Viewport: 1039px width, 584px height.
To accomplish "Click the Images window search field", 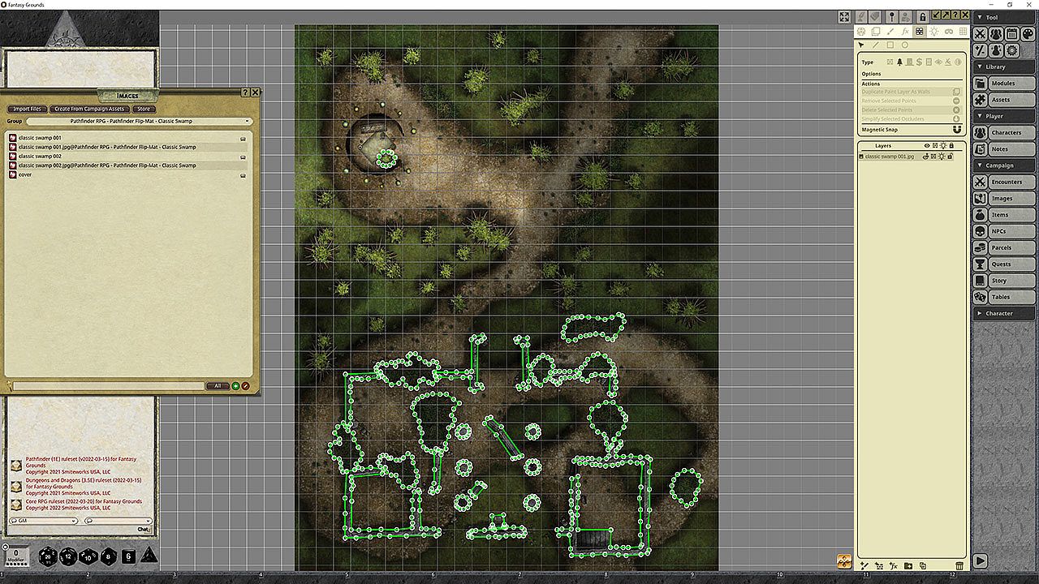I will pos(108,386).
